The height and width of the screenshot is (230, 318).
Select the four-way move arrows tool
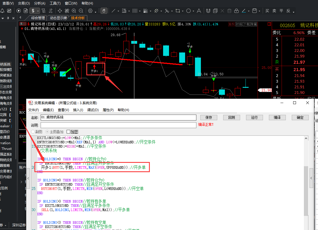click(60, 11)
